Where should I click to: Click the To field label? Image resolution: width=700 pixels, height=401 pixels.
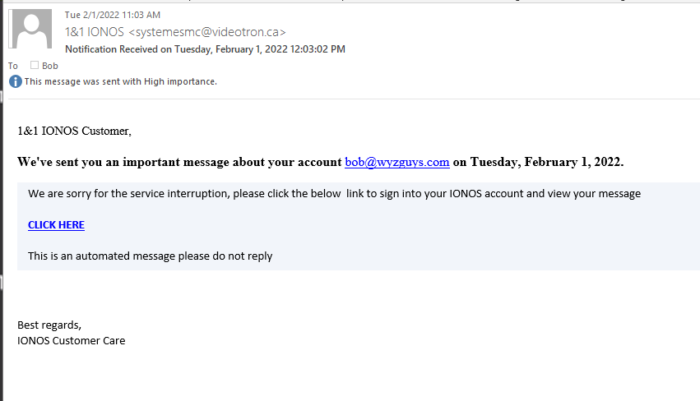pos(12,66)
